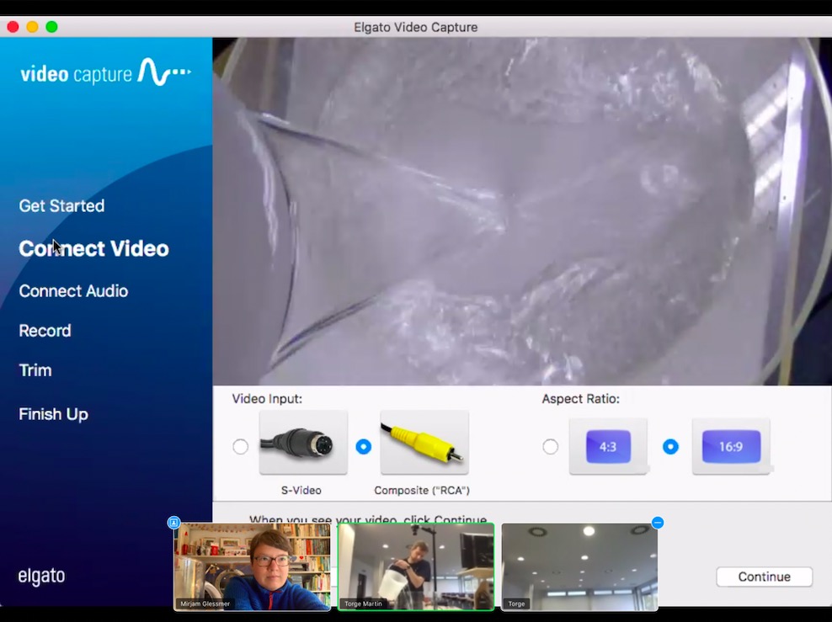Select the yellow Composite RCA connector image
The image size is (832, 622).
click(x=424, y=442)
